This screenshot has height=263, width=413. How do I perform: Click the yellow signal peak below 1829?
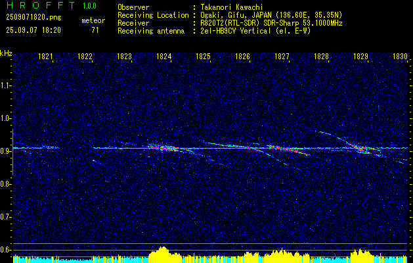361,256
